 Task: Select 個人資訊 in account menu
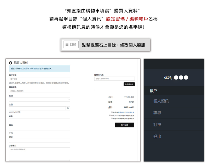[x=161, y=101]
